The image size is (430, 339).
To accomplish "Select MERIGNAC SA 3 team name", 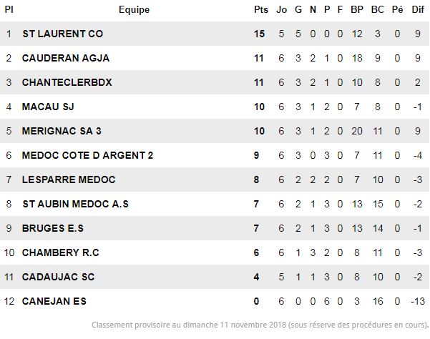I will point(62,131).
